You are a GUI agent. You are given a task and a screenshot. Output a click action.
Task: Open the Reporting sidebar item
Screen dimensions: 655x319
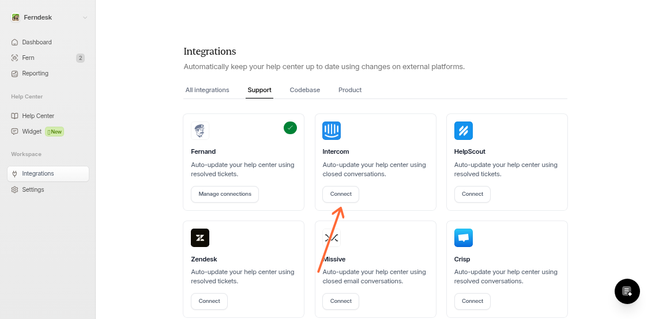tap(35, 73)
